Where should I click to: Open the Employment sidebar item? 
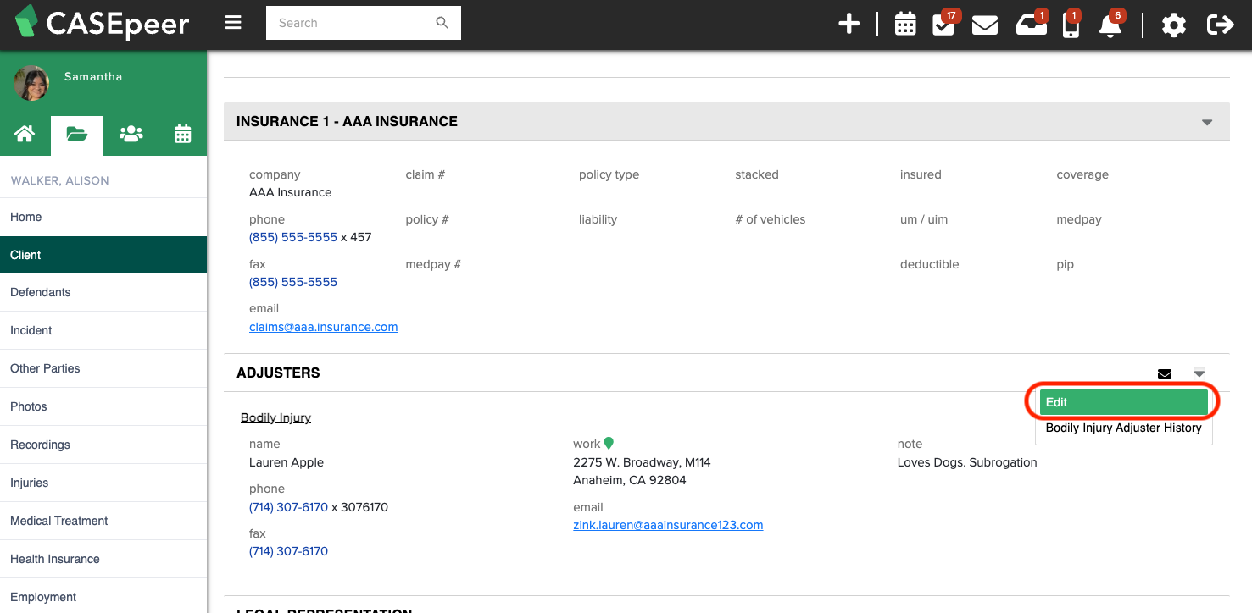pyautogui.click(x=103, y=597)
